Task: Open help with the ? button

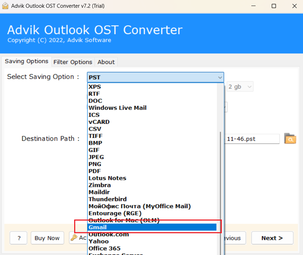Action: 19,238
